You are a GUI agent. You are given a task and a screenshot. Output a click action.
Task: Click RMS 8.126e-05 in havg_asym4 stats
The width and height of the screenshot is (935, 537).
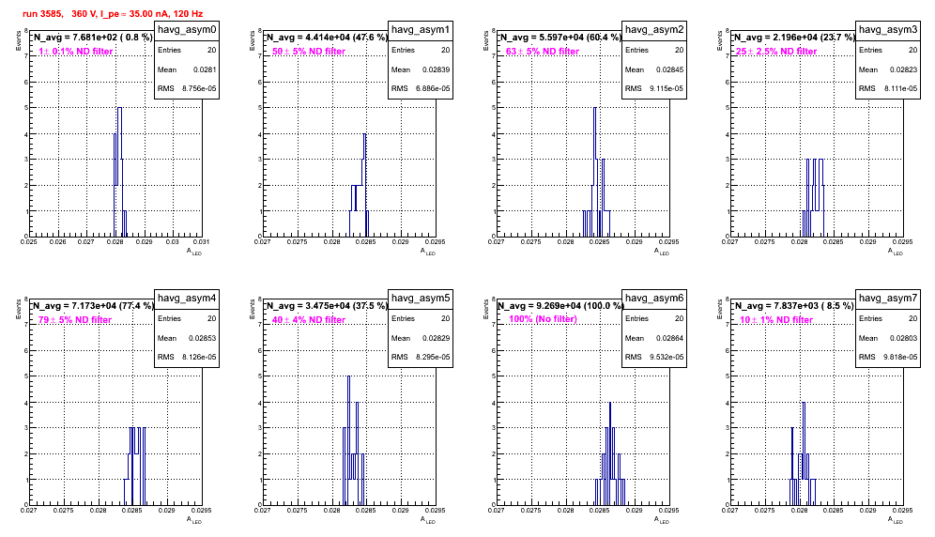[x=187, y=357]
